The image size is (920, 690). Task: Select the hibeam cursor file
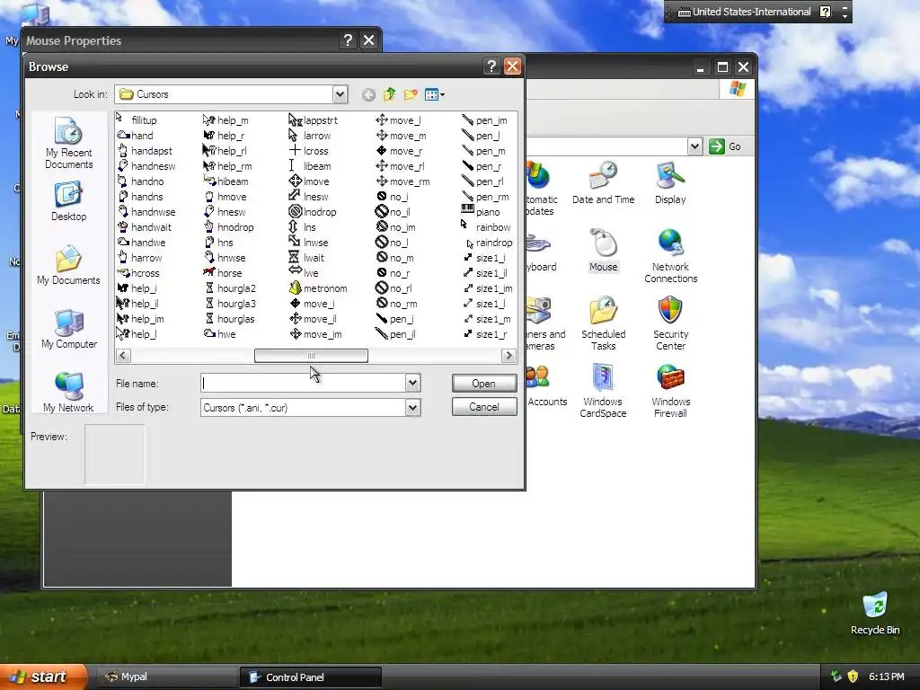(226, 181)
